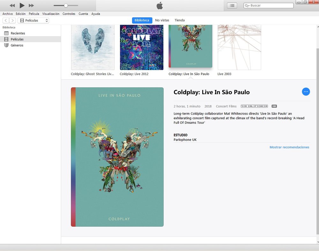Screen dimensions: 319x251
Task: Click the Recientes grid icon
Action: click(6, 33)
